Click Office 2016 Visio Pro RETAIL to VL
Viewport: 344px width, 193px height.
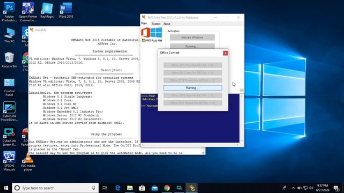coord(192,95)
